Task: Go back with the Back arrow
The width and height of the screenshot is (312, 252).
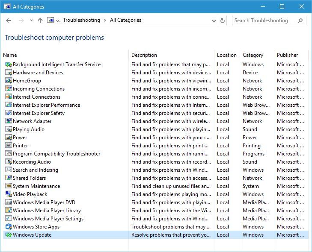Action: pyautogui.click(x=9, y=21)
